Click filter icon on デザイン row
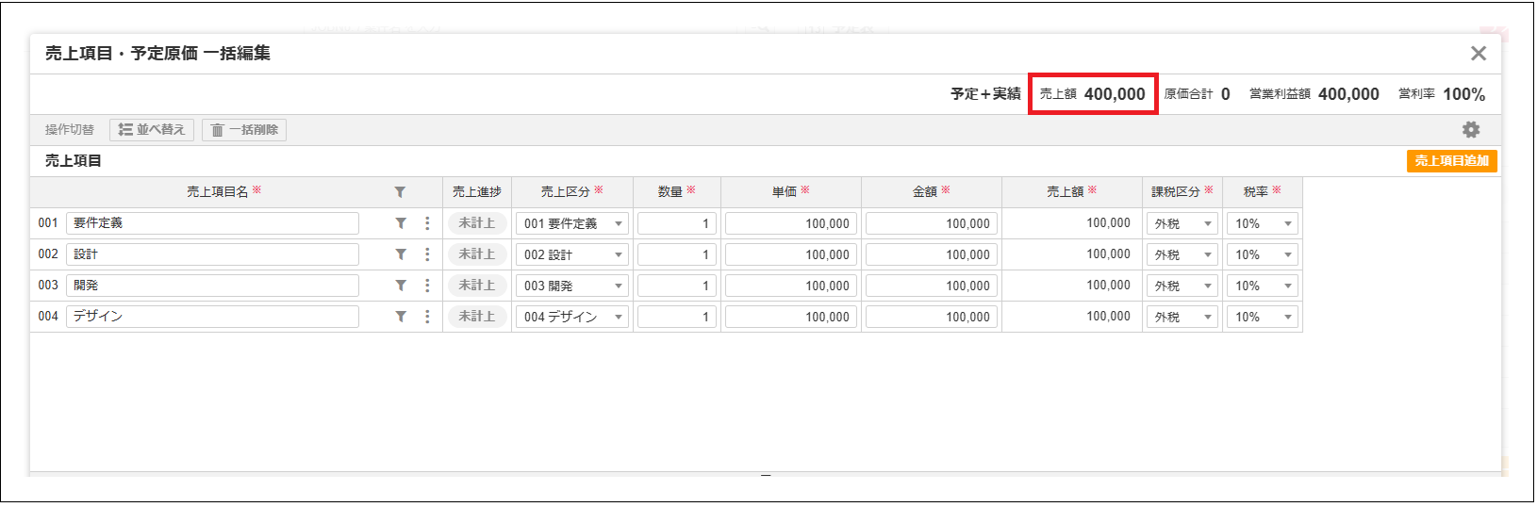1537x507 pixels. [401, 317]
